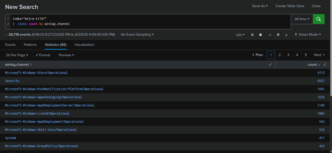This screenshot has width=332, height=153.
Task: Pause the running search job
Action: (252, 35)
